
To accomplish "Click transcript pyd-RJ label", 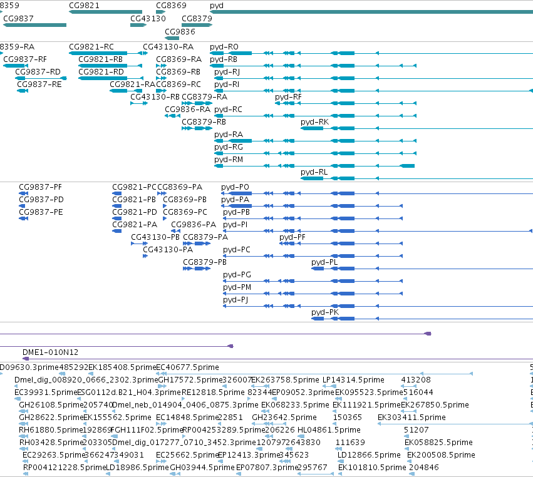I will point(227,72).
